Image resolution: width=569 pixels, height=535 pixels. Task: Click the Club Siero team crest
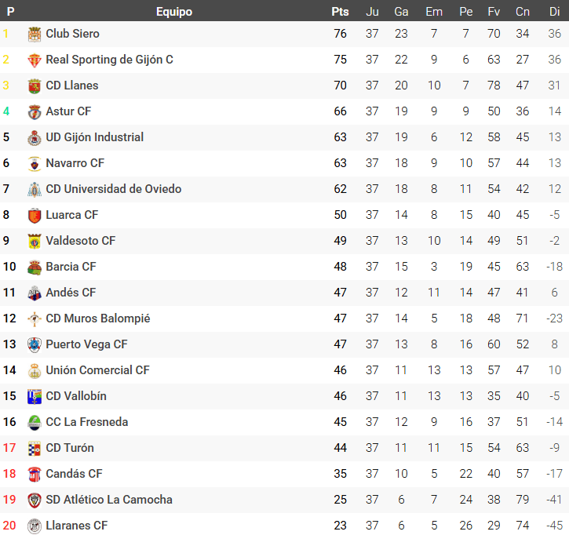(35, 34)
